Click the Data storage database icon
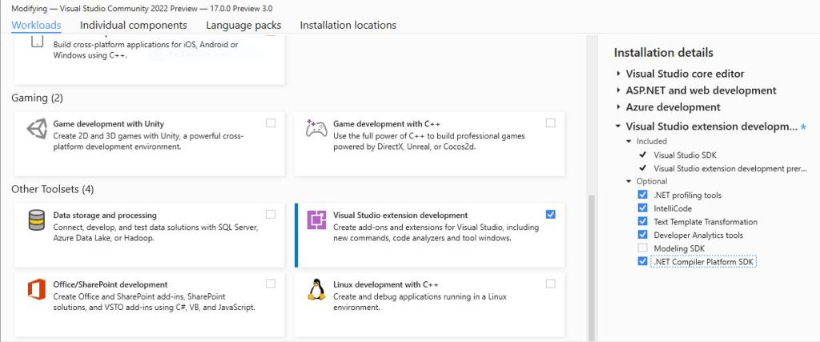820x342 pixels. [x=36, y=220]
